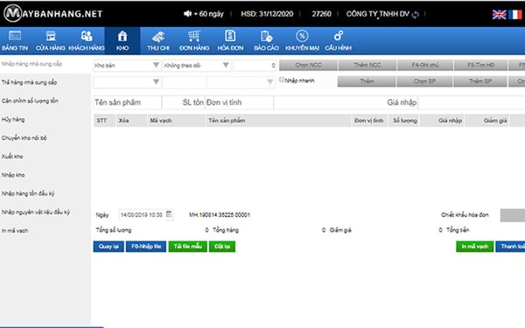Click the F4-Ghi chú button
Screen dimensions: 525x328
point(425,65)
